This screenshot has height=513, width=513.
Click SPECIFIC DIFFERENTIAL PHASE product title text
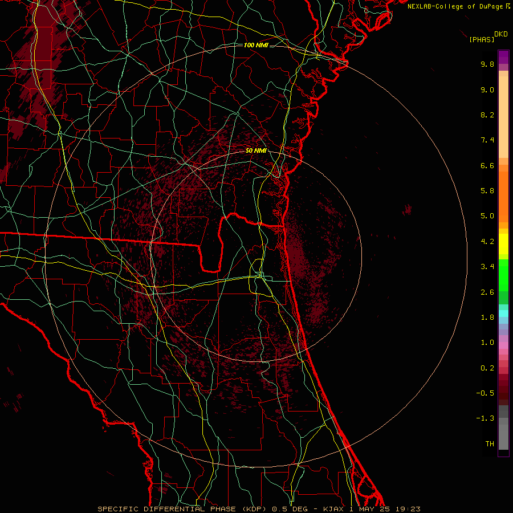tap(166, 509)
